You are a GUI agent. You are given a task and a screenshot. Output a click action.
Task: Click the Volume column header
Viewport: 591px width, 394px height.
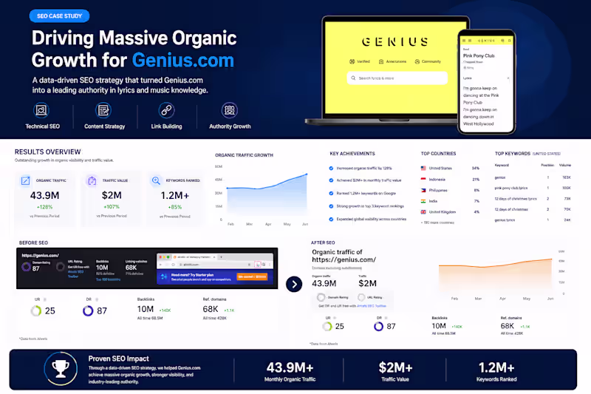click(565, 165)
